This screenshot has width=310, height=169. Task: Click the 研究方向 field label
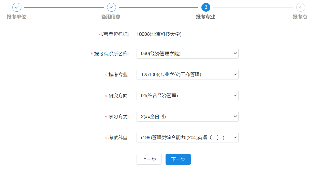119,96
